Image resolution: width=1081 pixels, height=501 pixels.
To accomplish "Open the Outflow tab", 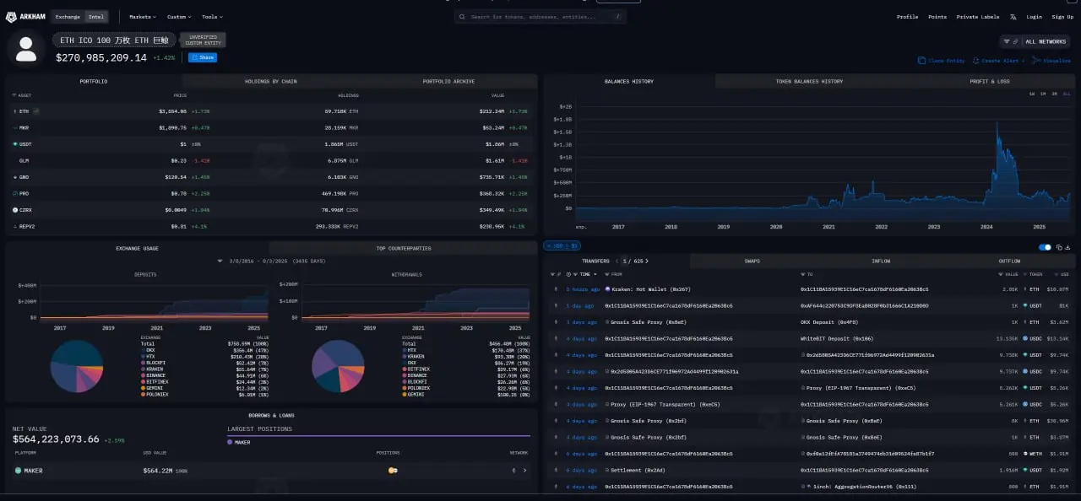I will coord(1009,261).
